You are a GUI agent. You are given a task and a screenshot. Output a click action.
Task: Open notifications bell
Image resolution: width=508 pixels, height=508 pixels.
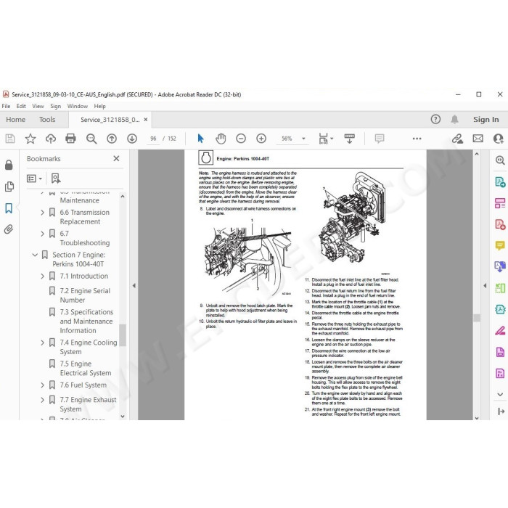click(x=454, y=120)
